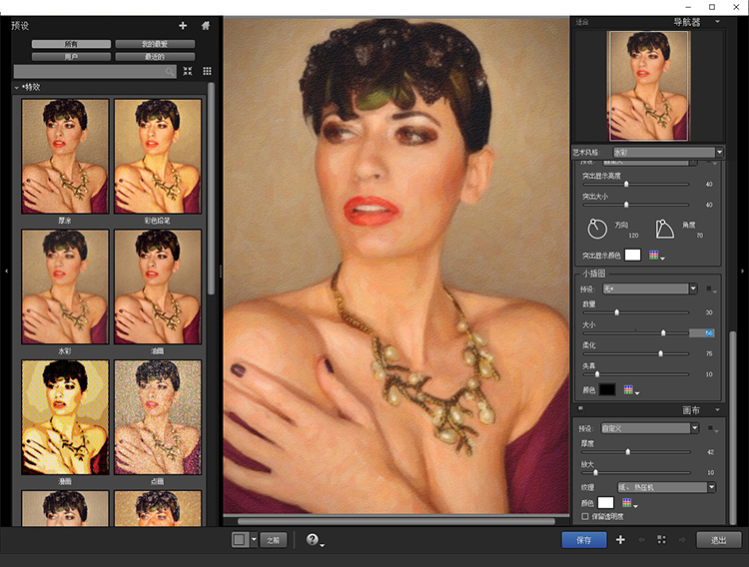
Task: Click the 适合 fit label in the navigator
Action: tap(582, 22)
